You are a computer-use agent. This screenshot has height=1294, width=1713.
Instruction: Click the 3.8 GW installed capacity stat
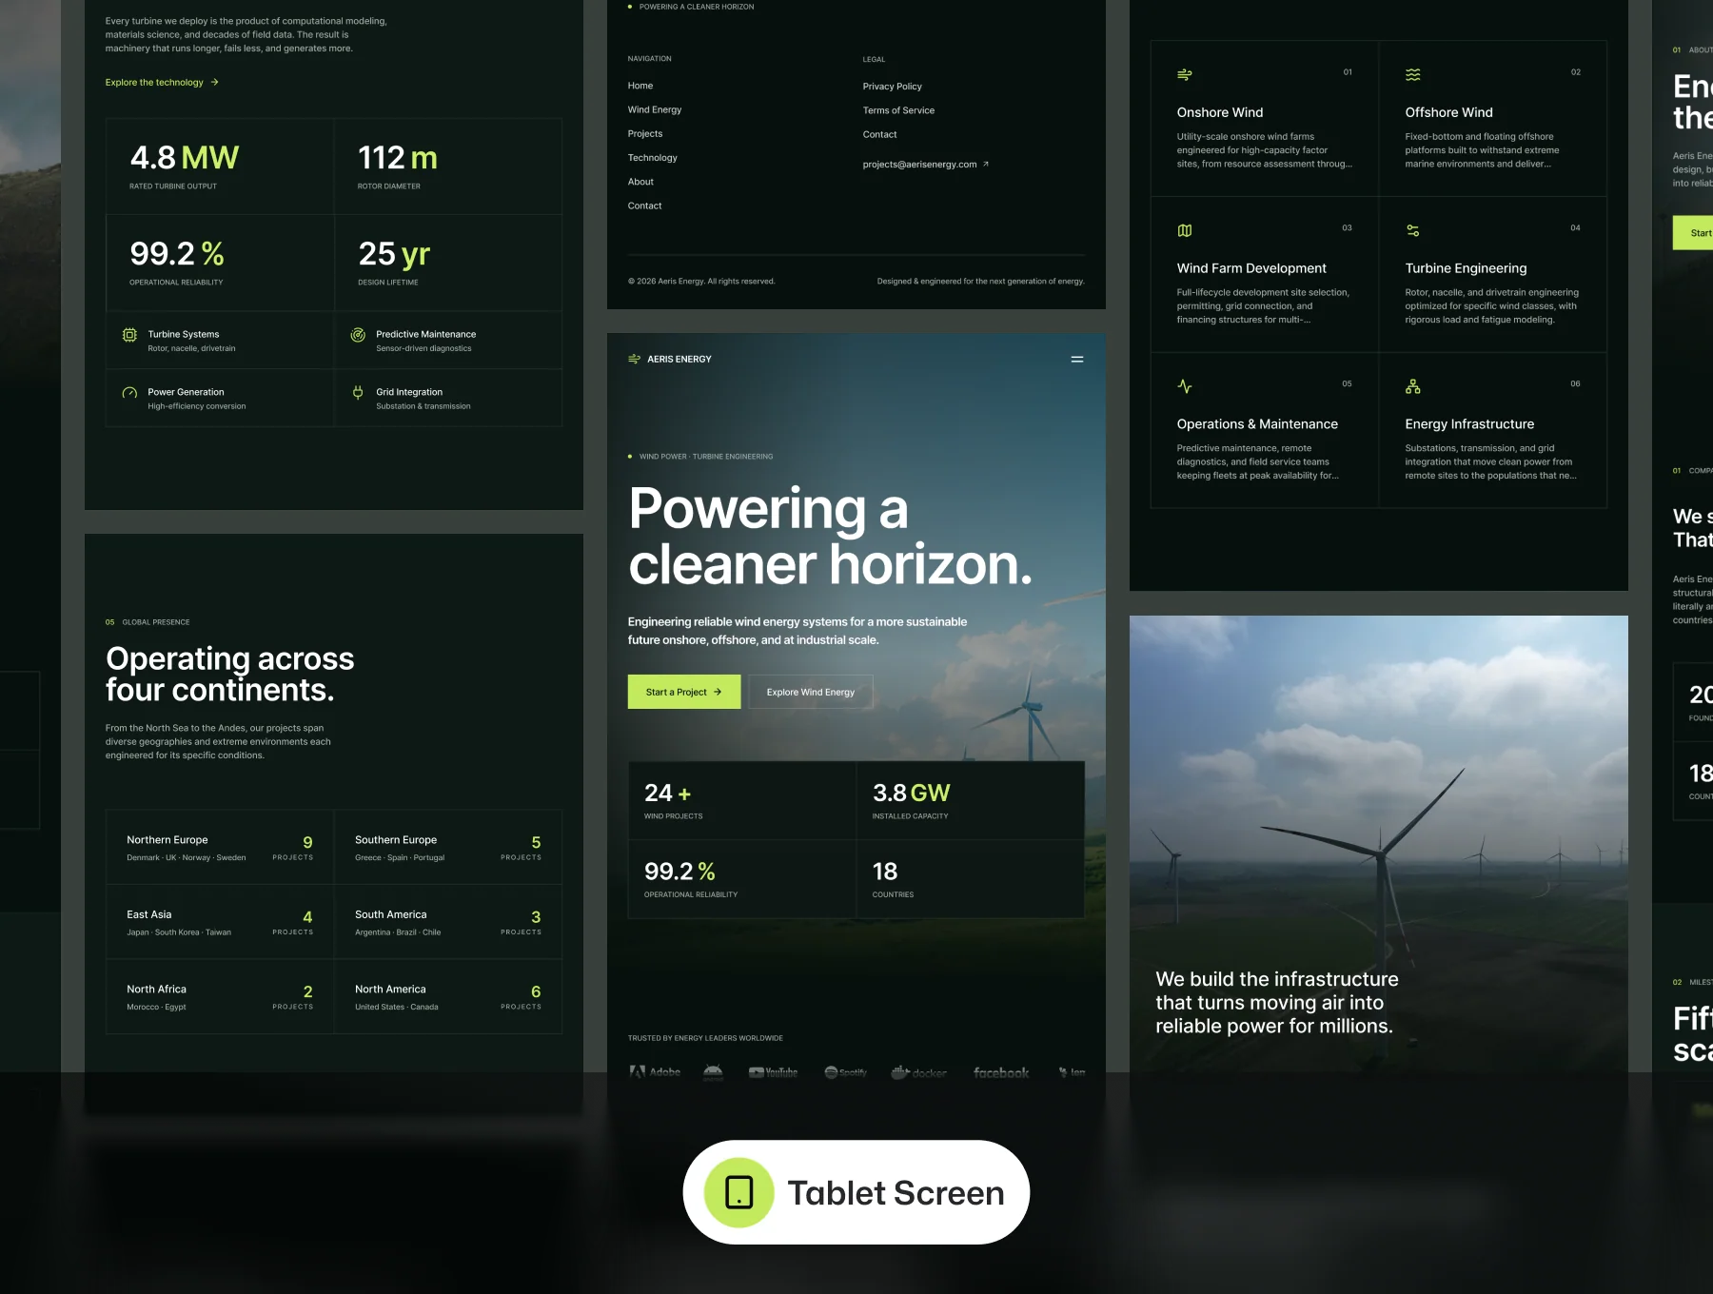point(971,800)
